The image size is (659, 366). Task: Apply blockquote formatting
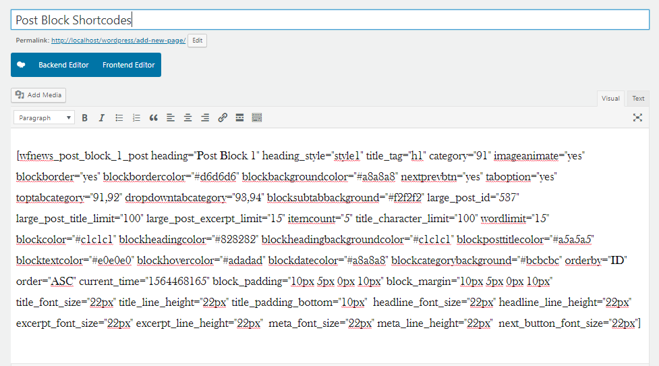click(x=154, y=117)
